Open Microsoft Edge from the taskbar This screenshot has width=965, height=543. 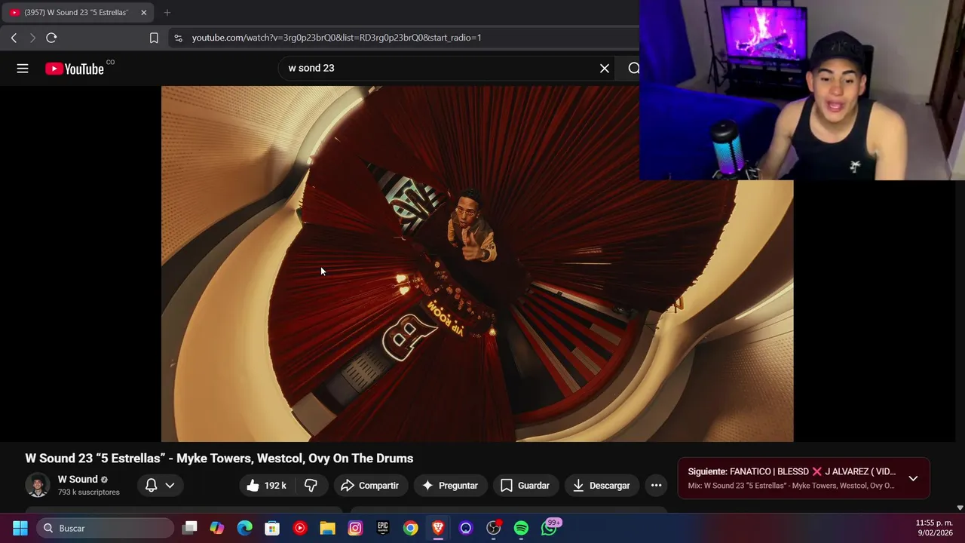pos(245,528)
